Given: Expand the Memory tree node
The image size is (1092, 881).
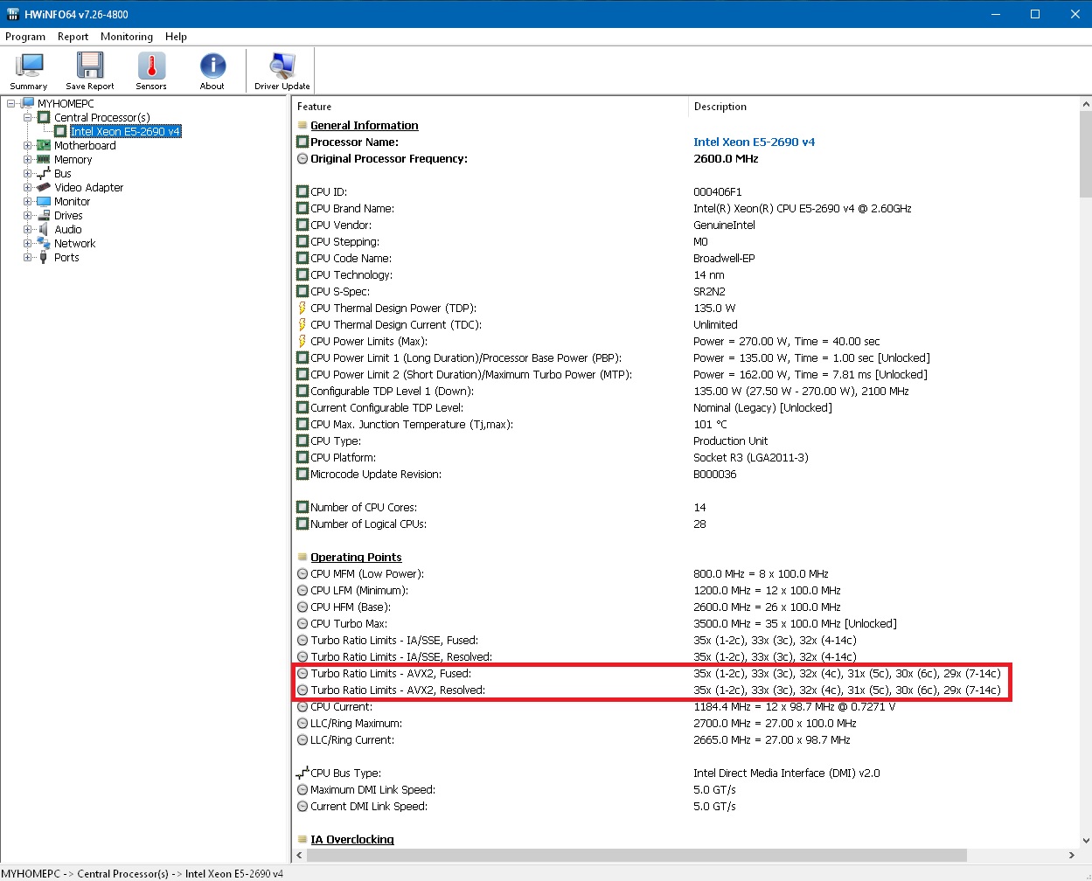Looking at the screenshot, I should point(27,160).
